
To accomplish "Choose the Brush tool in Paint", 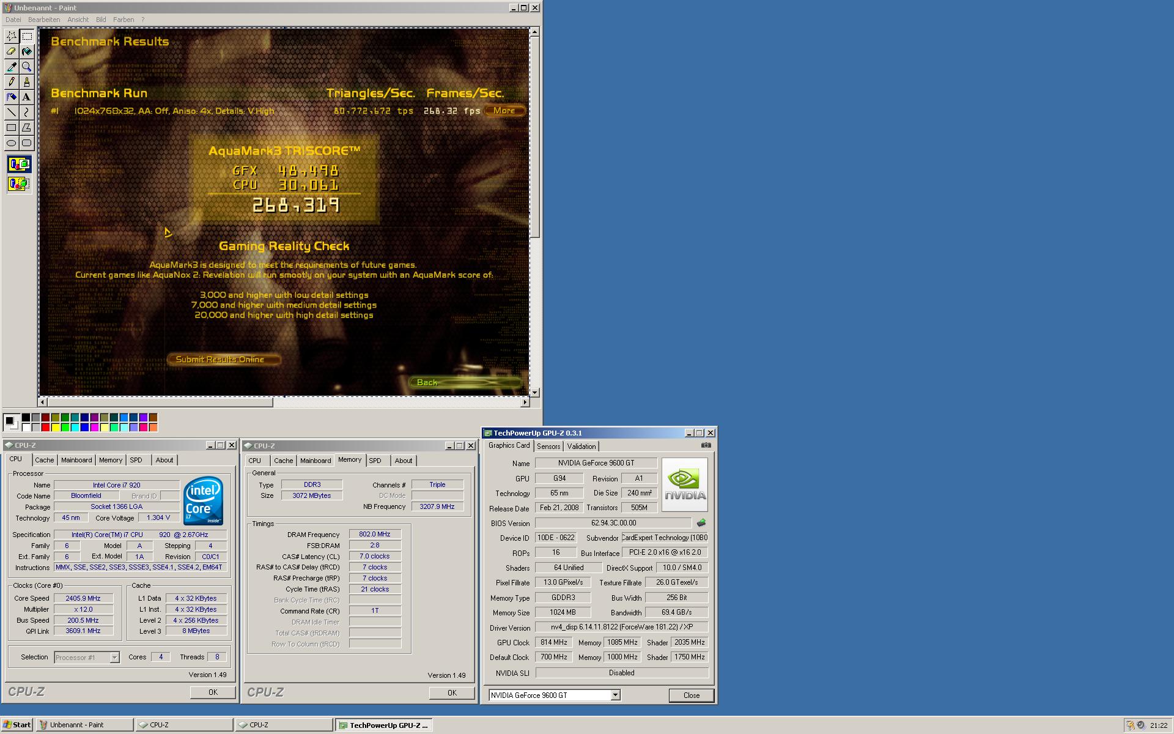I will coord(26,82).
